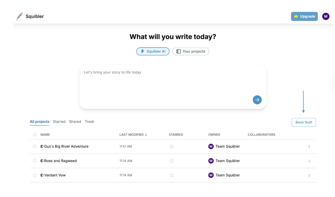Star the Rose and Ragweed project
335x197 pixels.
click(x=172, y=161)
